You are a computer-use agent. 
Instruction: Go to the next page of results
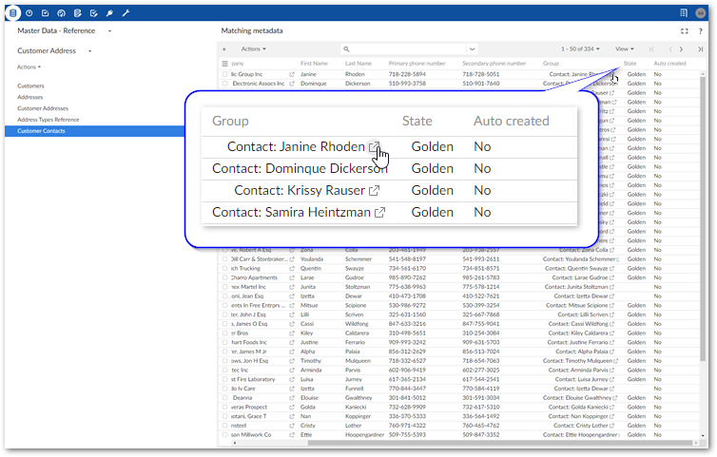coord(682,48)
